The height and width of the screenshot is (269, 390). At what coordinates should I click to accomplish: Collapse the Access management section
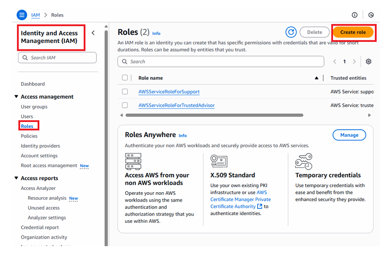(x=16, y=97)
